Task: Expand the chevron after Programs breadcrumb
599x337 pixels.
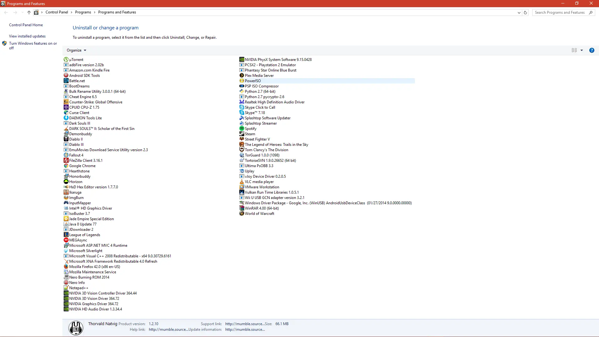Action: click(x=95, y=12)
